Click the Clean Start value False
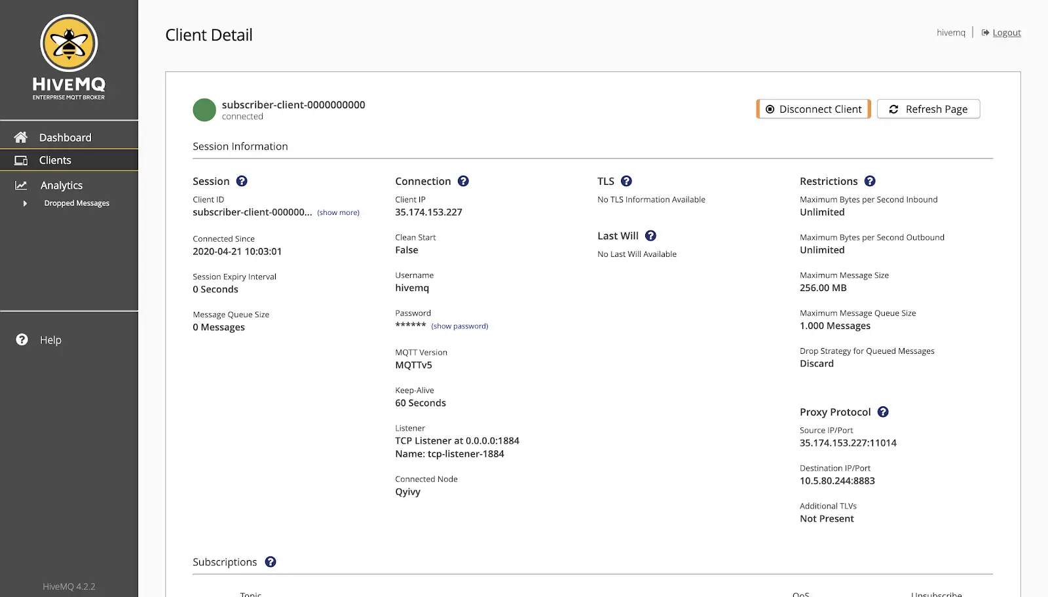1048x597 pixels. 407,250
